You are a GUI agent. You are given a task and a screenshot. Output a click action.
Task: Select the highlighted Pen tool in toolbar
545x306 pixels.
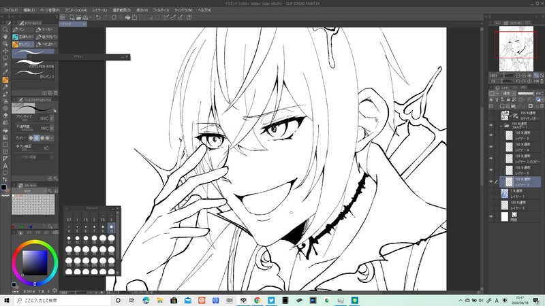coord(5,80)
